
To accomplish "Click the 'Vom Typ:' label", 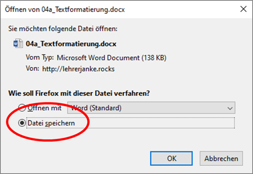I will pyautogui.click(x=40, y=58).
